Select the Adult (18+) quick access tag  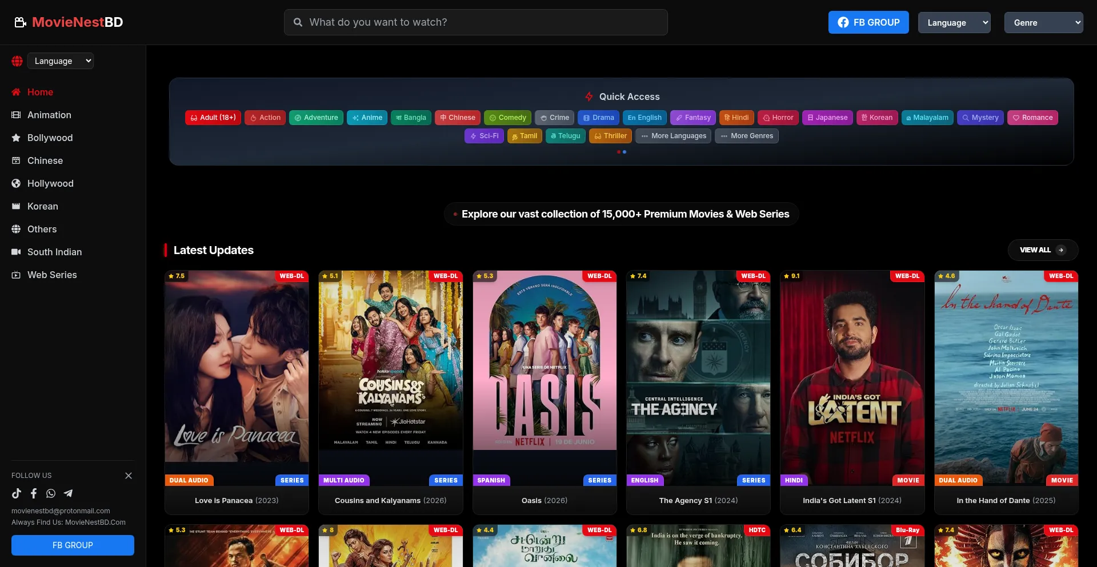coord(213,118)
